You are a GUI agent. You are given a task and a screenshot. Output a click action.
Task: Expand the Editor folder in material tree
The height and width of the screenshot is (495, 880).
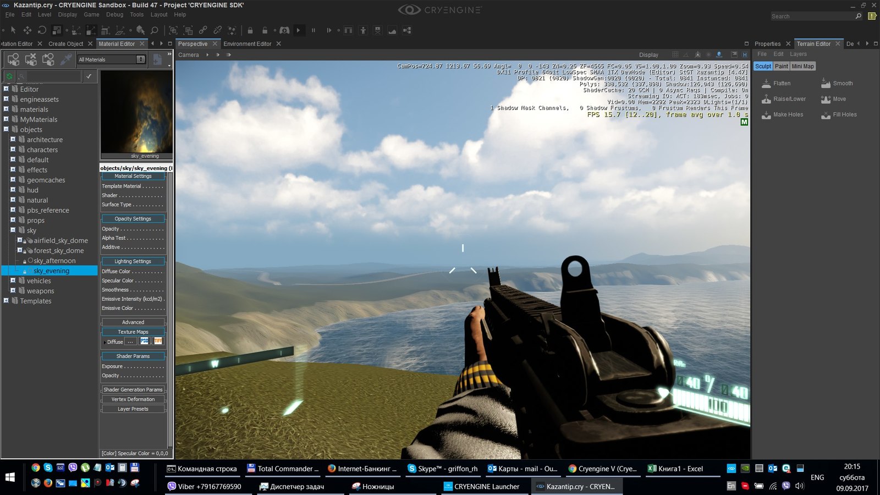click(6, 89)
